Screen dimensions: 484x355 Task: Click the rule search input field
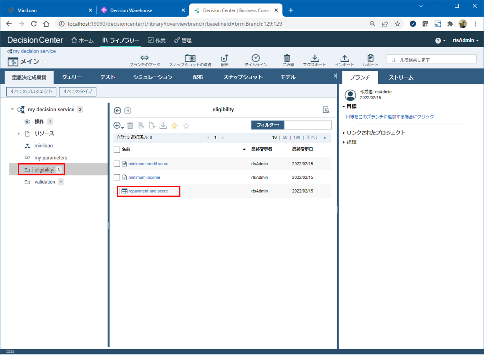pyautogui.click(x=431, y=59)
